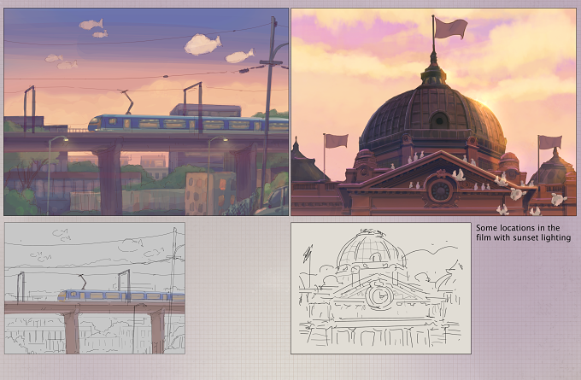Click the sketched dome grid in drawing

tap(371, 250)
